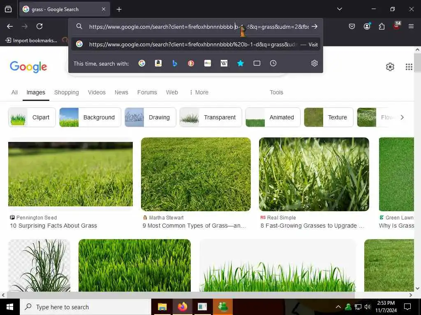Click the address bar URL field
Screen dimensions: 421x315
(199, 27)
